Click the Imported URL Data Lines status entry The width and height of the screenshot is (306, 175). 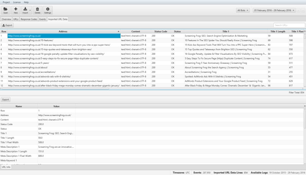pyautogui.click(x=230, y=172)
